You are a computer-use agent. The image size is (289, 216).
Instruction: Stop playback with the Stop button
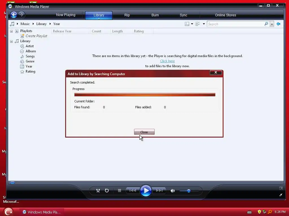[x=119, y=191]
